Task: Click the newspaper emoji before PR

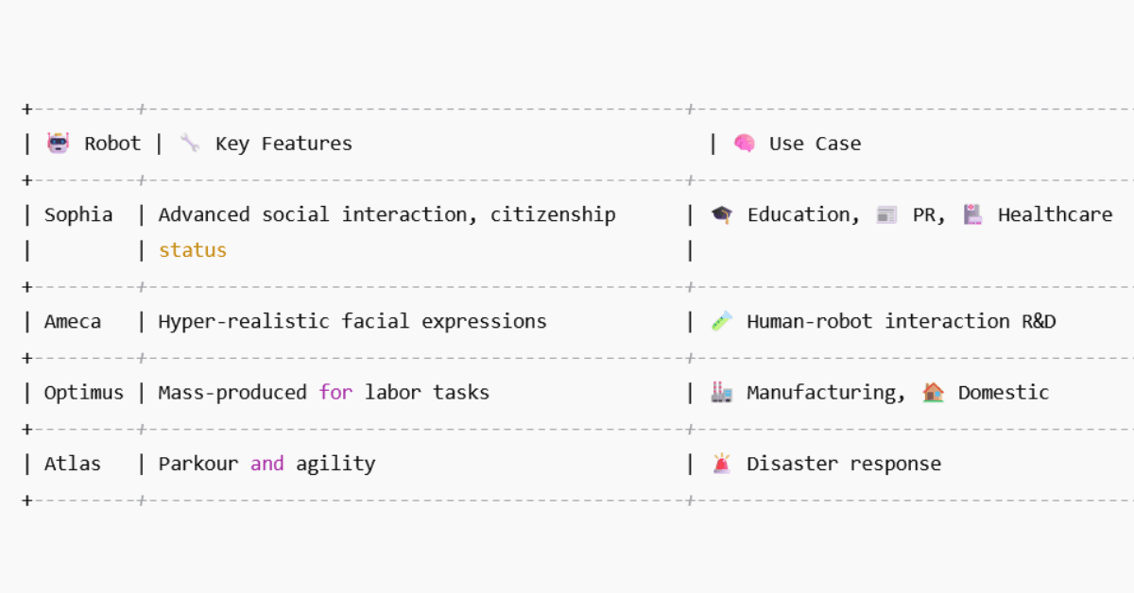Action: [x=886, y=214]
